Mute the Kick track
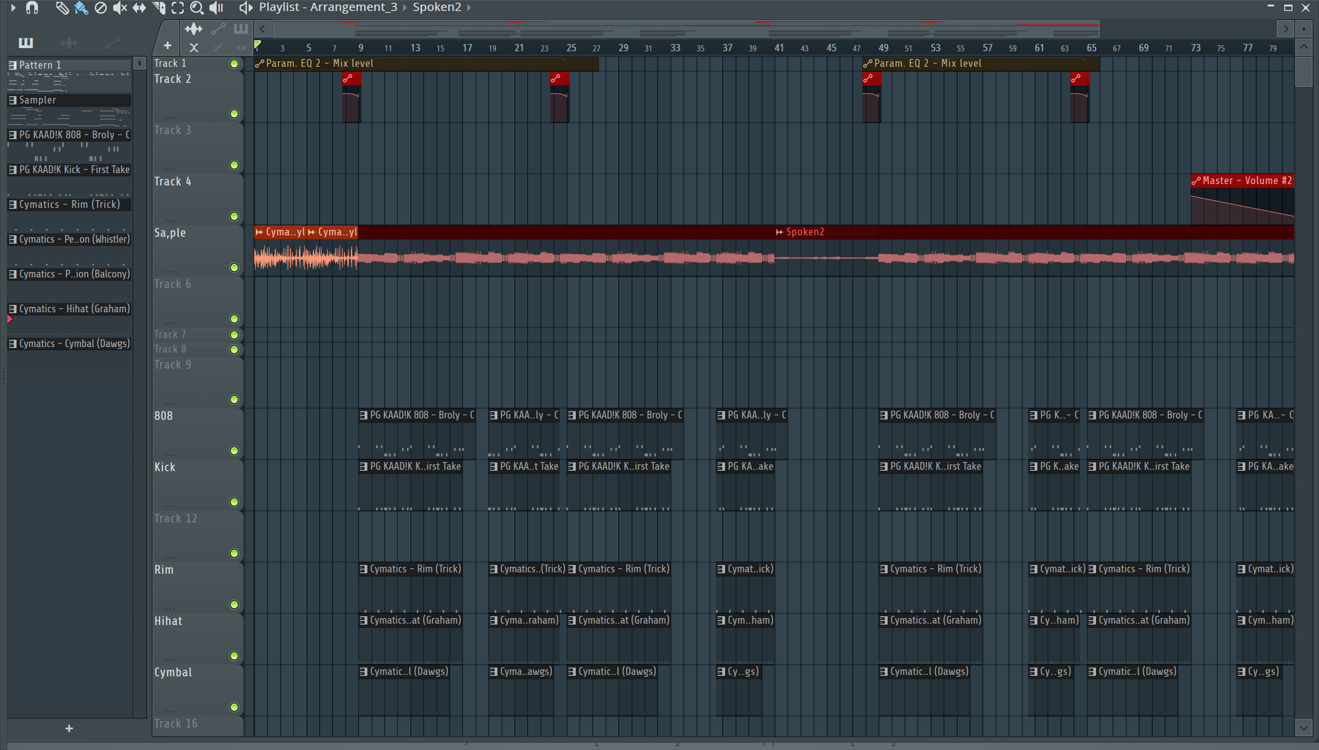The image size is (1319, 750). [x=234, y=502]
